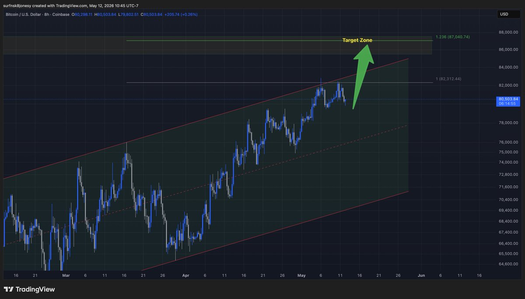Click the 71,600.00 price axis label
This screenshot has height=299, width=525.
(507, 187)
